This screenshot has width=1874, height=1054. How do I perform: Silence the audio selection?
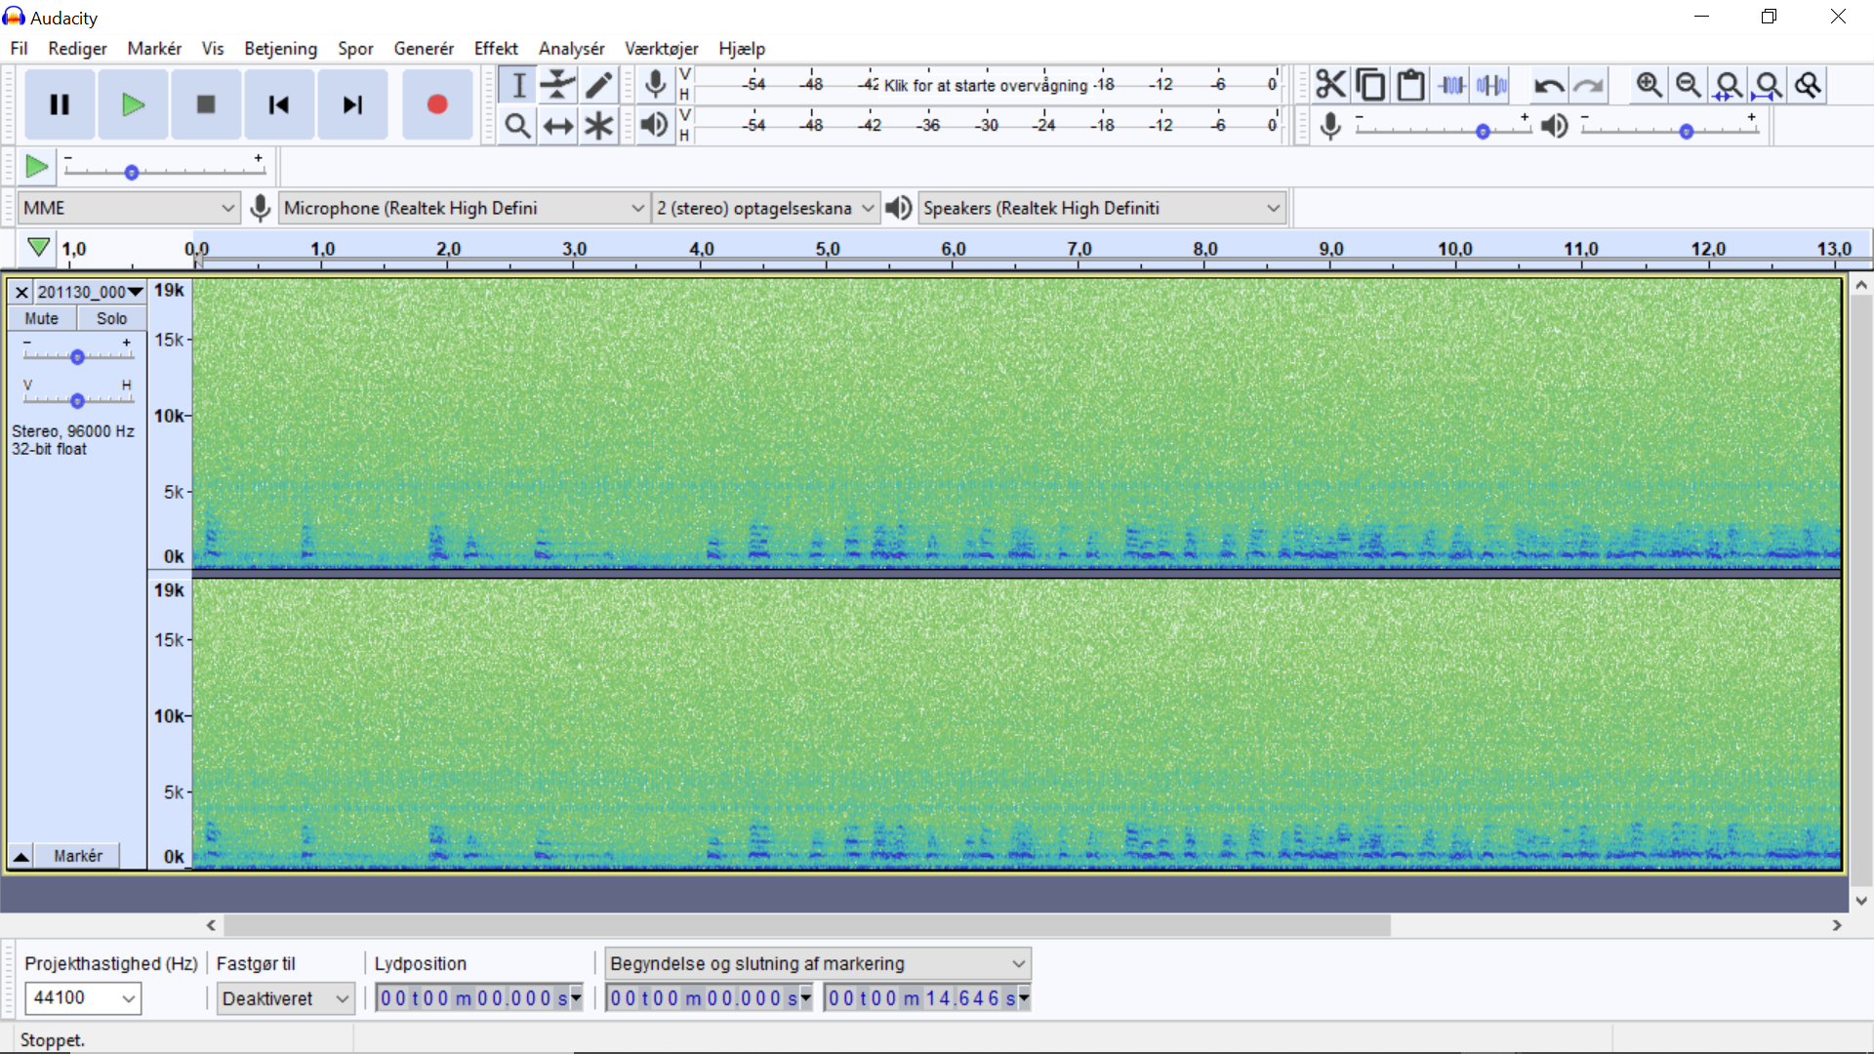point(1491,85)
